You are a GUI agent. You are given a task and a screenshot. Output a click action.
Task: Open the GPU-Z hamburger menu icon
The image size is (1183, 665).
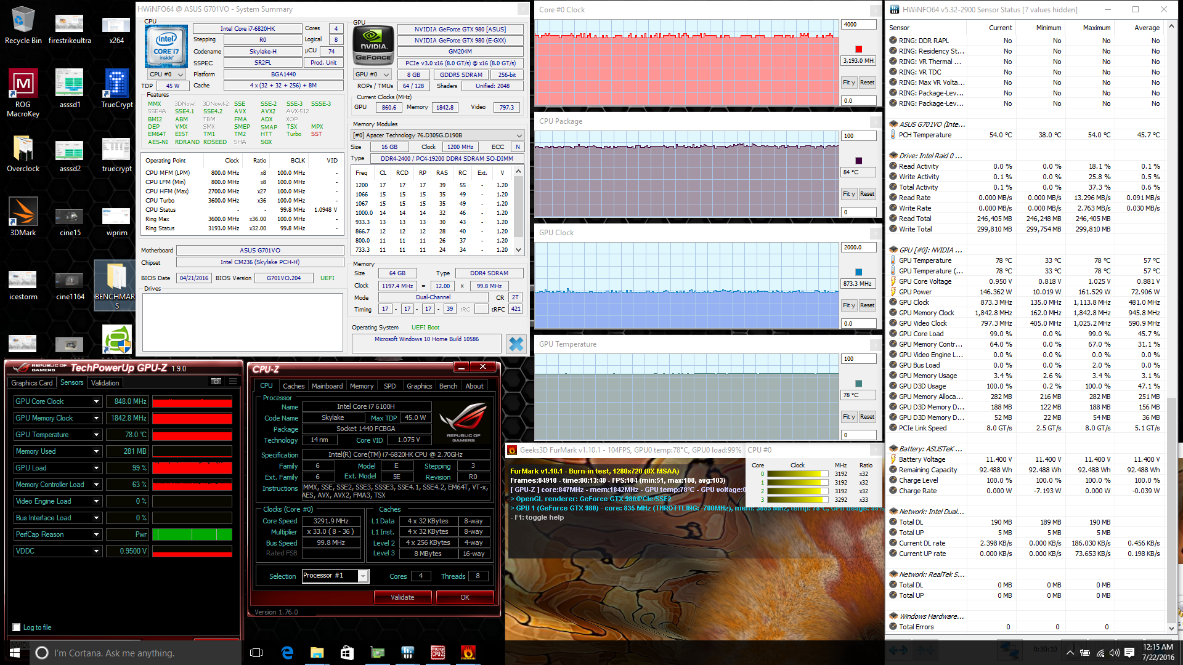[x=233, y=382]
